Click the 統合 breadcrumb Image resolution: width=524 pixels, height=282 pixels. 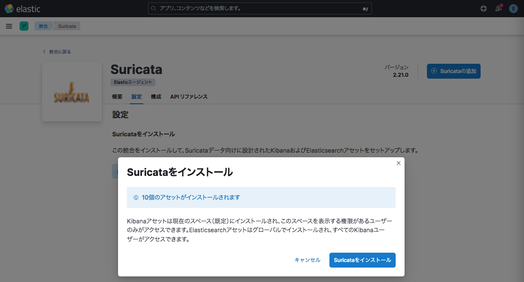point(43,26)
